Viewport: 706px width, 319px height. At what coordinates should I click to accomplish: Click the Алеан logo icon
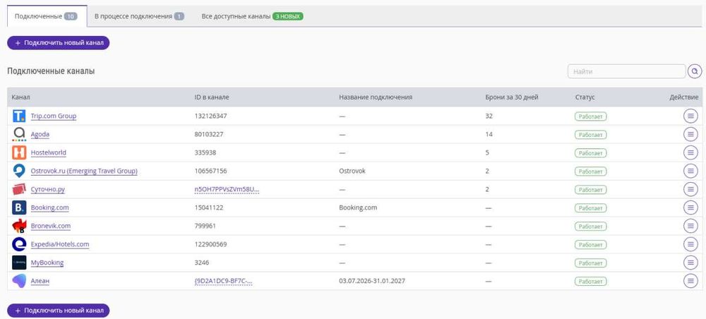19,281
